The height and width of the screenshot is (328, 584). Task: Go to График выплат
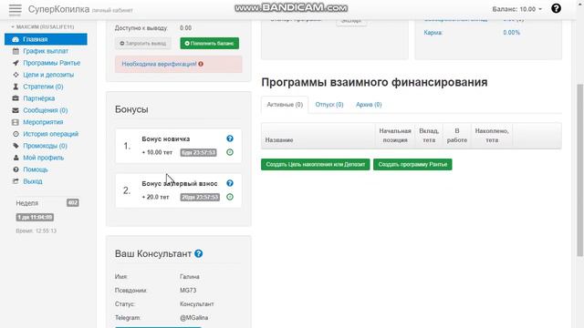[46, 51]
